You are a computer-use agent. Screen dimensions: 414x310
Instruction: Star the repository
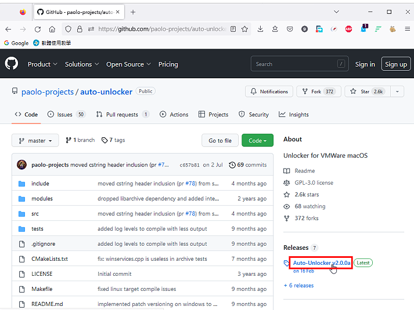tap(368, 92)
